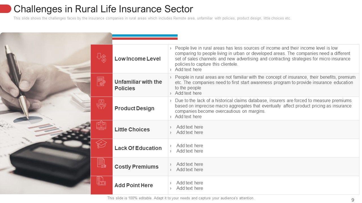
Task: Select the 'Unfamiliar with the Policies' heading
Action: click(x=138, y=85)
